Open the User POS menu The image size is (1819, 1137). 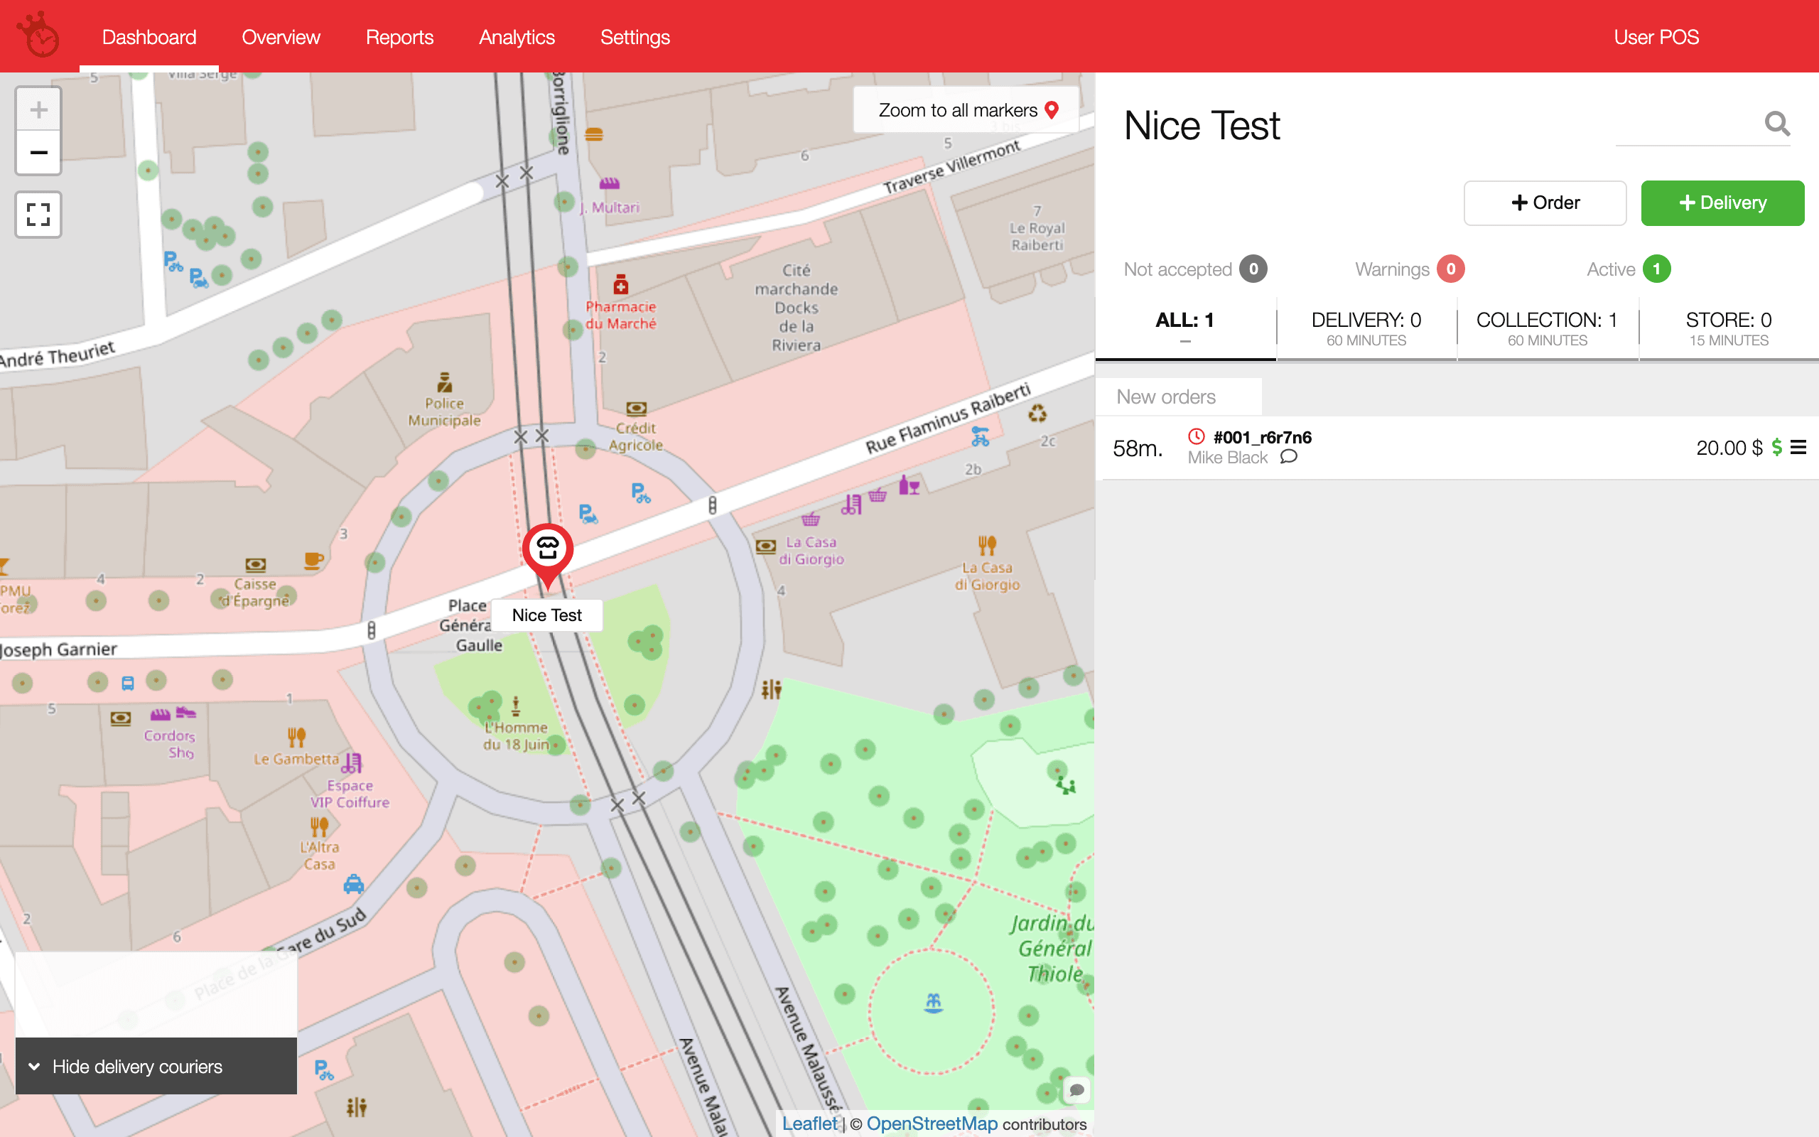[1656, 37]
